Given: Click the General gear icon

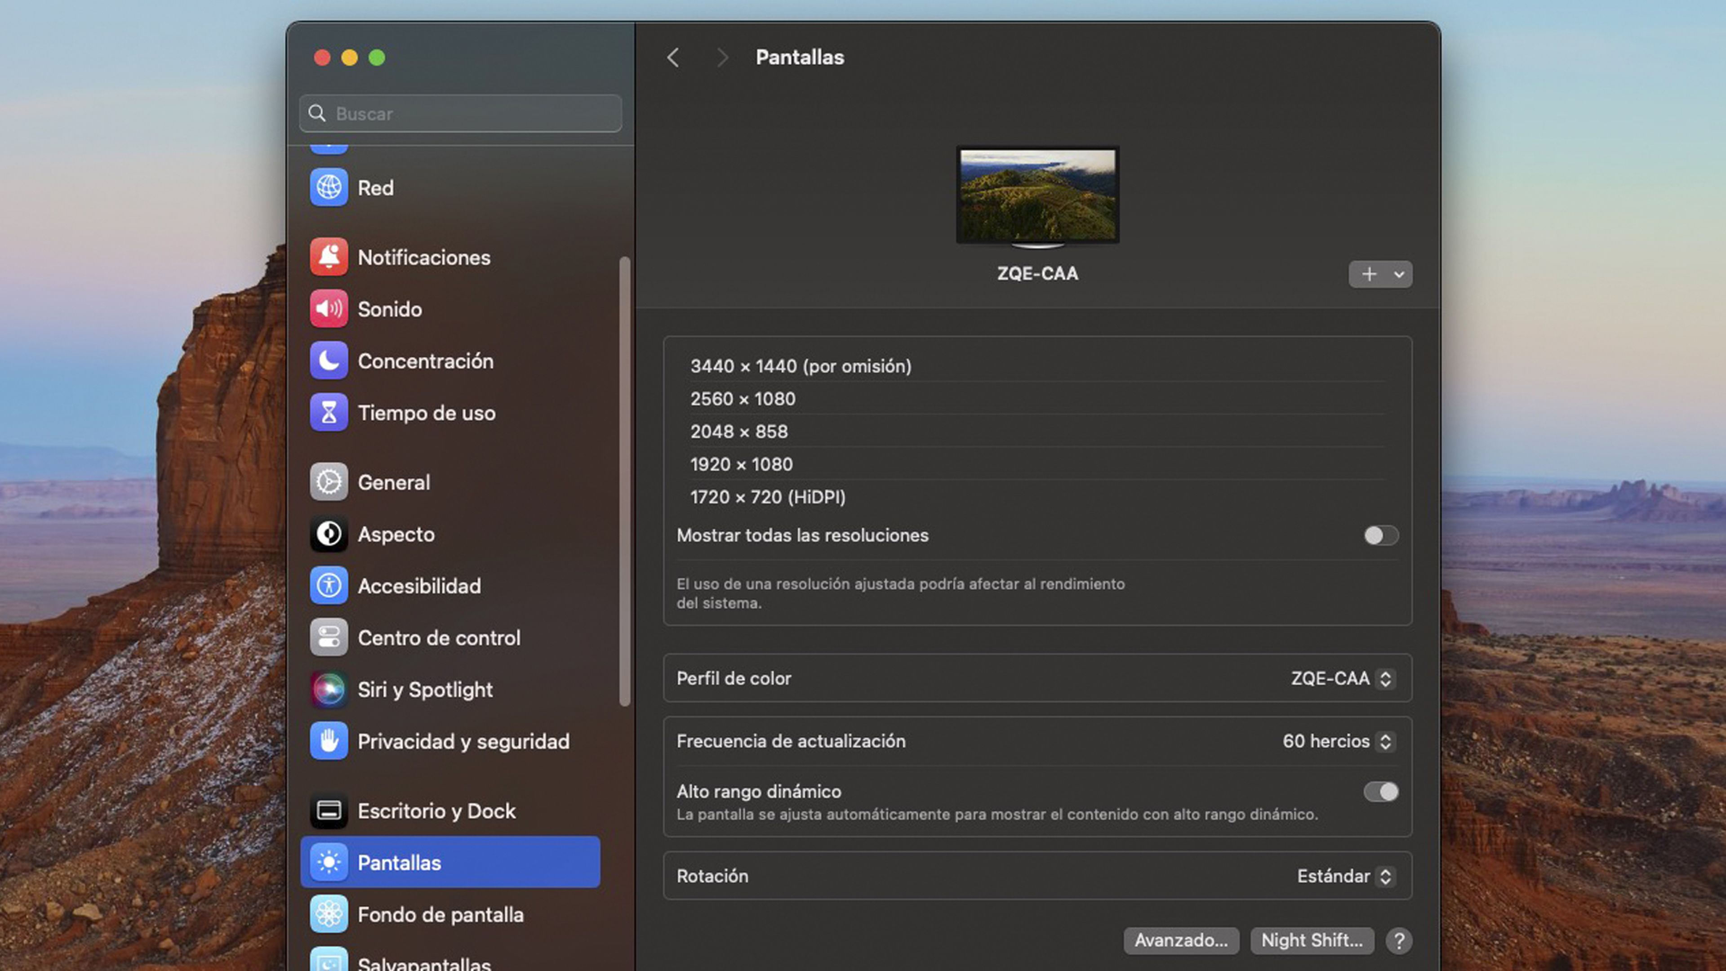Looking at the screenshot, I should click(x=328, y=482).
